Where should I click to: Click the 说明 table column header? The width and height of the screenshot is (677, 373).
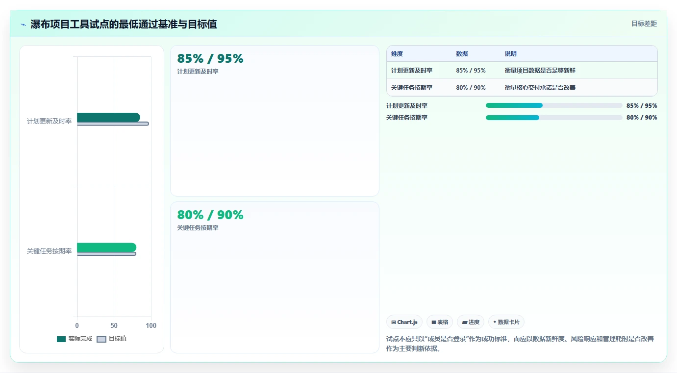511,54
